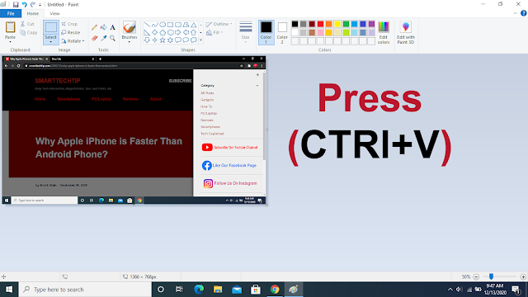
Task: Open the Paste dropdown arrow
Action: (10, 42)
